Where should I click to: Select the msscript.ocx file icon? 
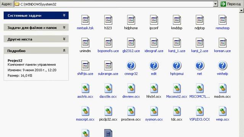click(85, 111)
